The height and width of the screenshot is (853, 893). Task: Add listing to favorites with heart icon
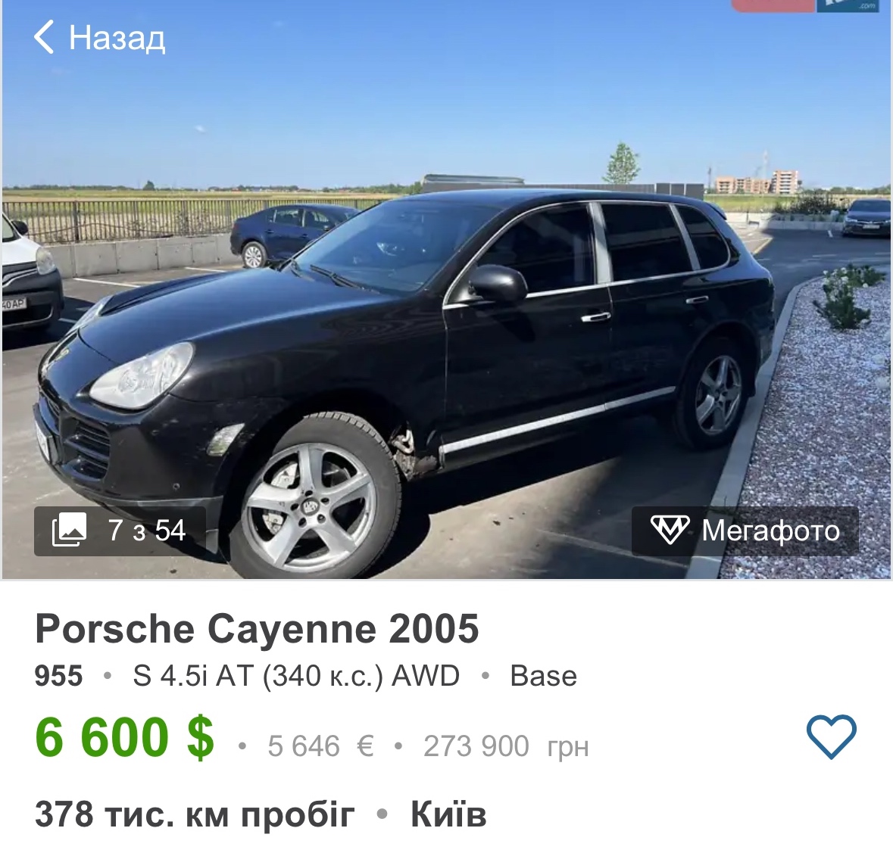[x=832, y=736]
